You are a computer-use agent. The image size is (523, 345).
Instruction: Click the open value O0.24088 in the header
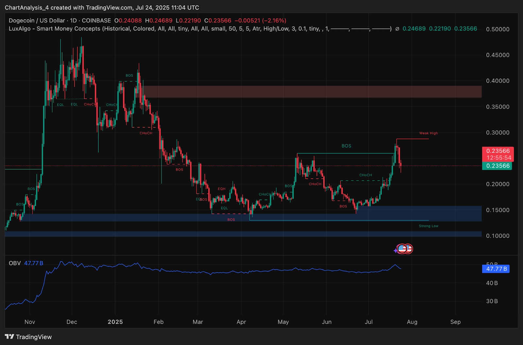coord(128,21)
